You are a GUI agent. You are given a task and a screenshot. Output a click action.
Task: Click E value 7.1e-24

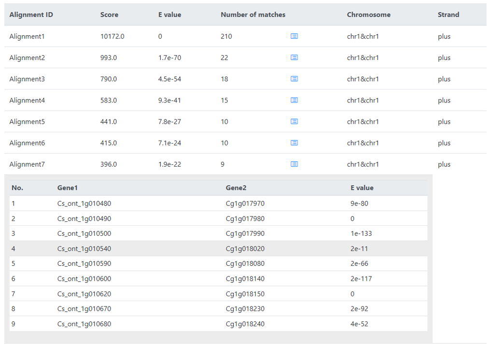tap(169, 143)
